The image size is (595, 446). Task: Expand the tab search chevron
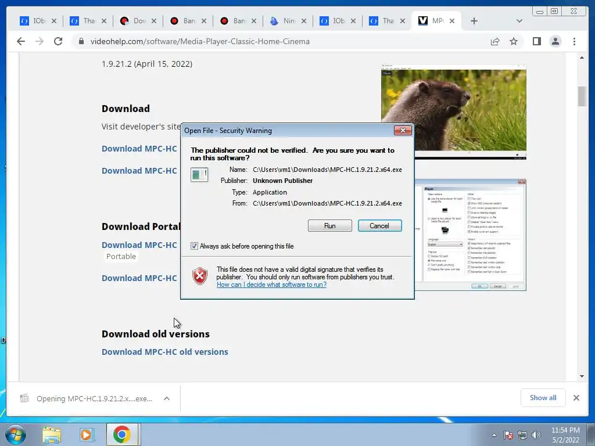coord(519,21)
